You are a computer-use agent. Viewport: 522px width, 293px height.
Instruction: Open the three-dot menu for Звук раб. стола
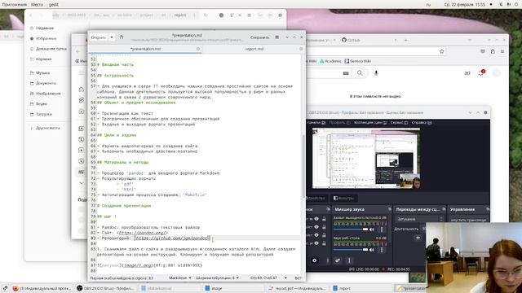point(382,250)
